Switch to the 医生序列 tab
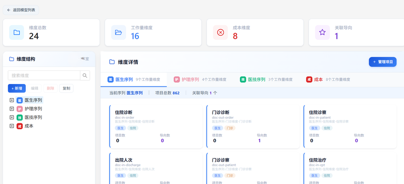Screen dimensions: 404x184 coord(133,79)
